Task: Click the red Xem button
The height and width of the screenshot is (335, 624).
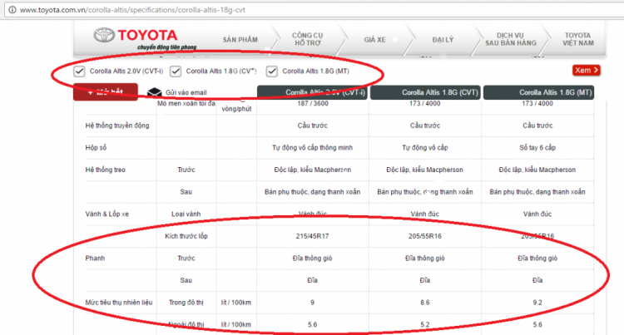Action: click(587, 71)
